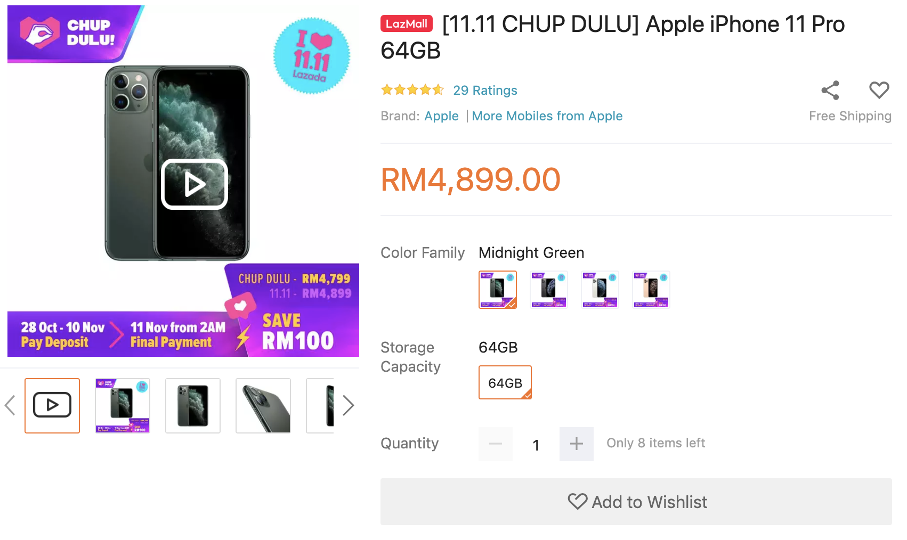Click the Add to Wishlist button
The width and height of the screenshot is (907, 540).
[x=636, y=502]
